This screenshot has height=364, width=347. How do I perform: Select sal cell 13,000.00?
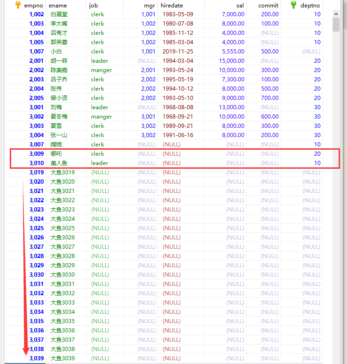tap(225, 107)
